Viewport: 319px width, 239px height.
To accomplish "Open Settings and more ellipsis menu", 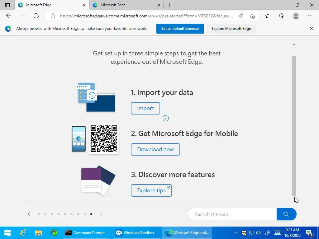I will pyautogui.click(x=310, y=16).
